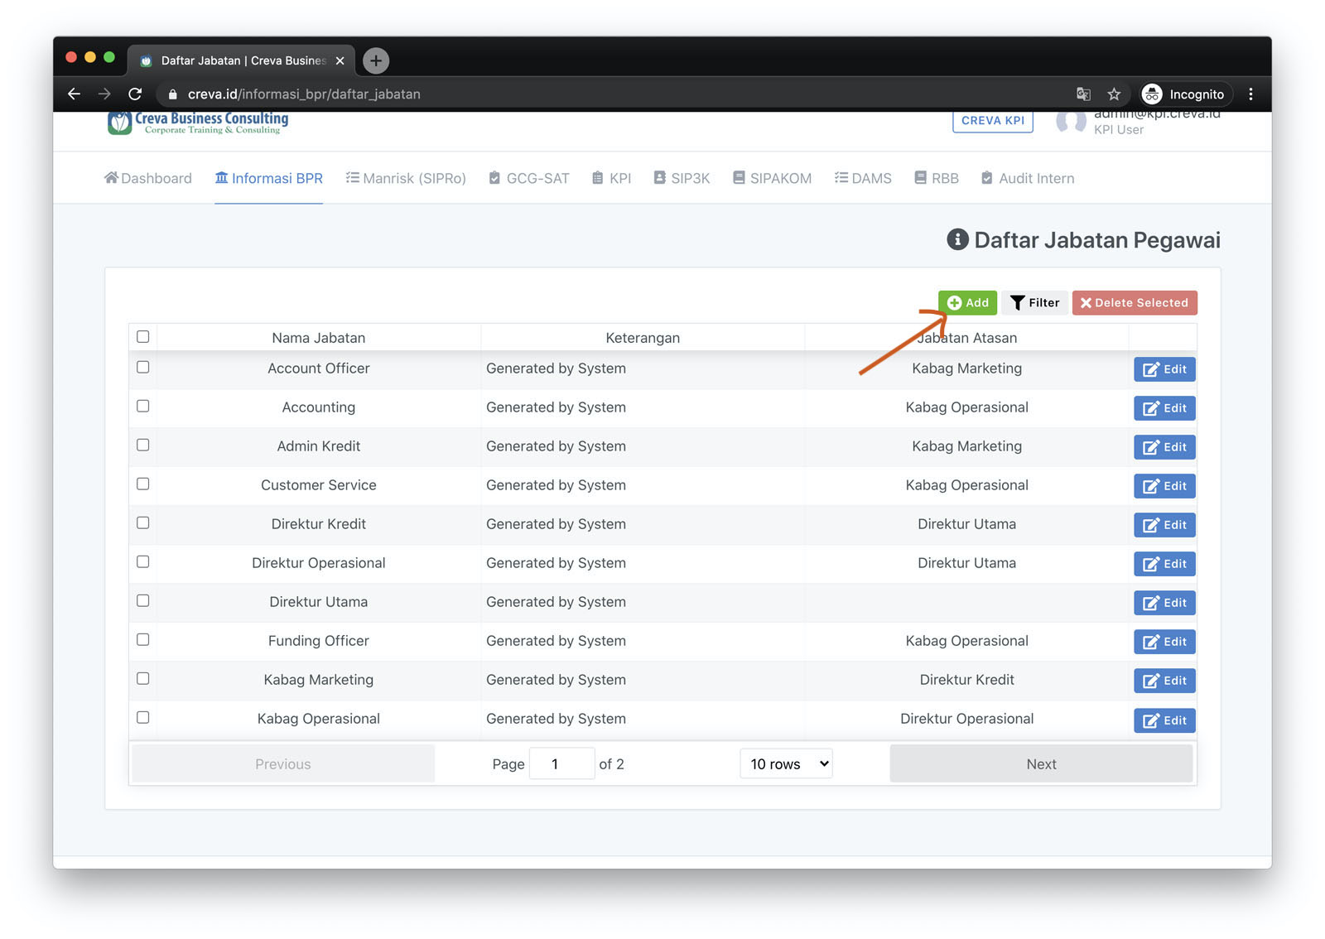
Task: Check the Direktur Utama row checkbox
Action: click(x=143, y=600)
